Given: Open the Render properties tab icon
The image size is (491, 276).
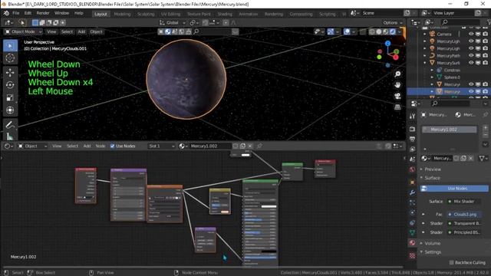Looking at the screenshot, I should pyautogui.click(x=413, y=129).
